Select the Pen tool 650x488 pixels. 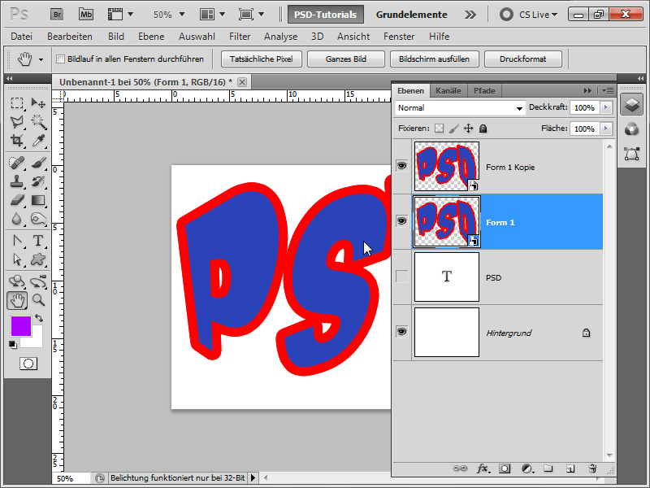pyautogui.click(x=16, y=241)
